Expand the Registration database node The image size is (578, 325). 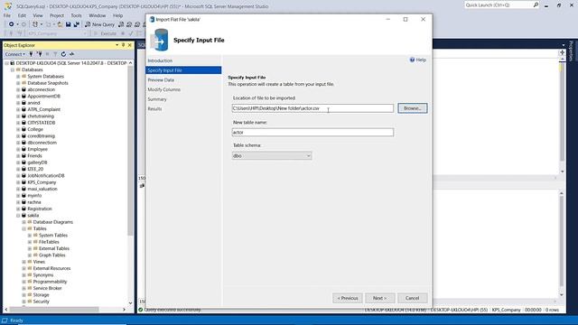point(18,209)
